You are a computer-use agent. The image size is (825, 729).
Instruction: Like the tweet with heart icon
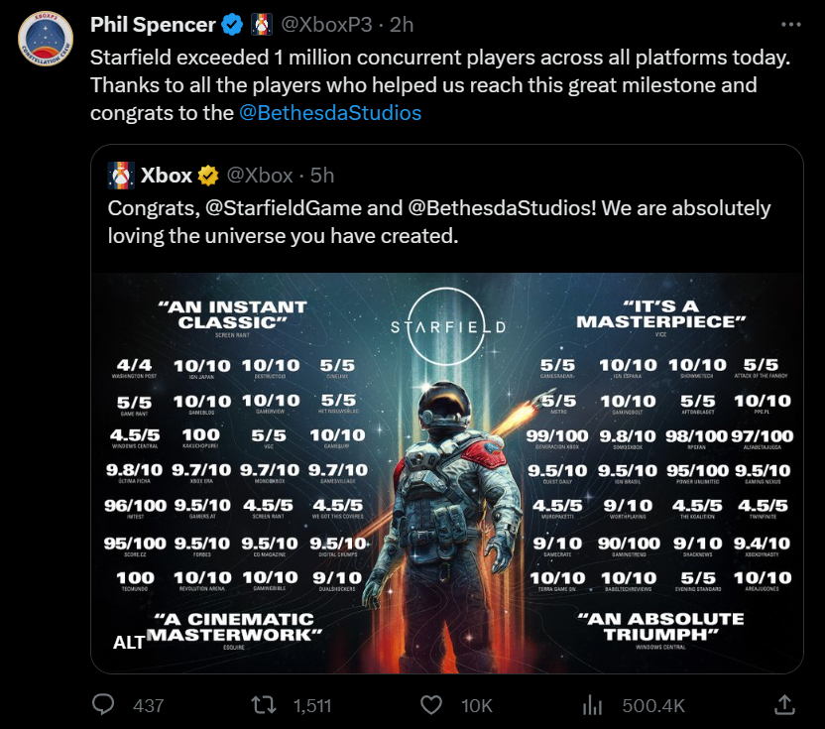pos(431,705)
